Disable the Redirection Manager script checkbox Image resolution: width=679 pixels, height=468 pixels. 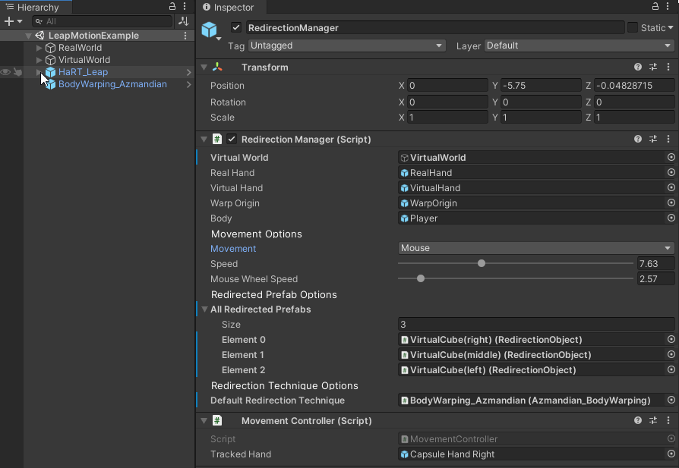point(232,140)
